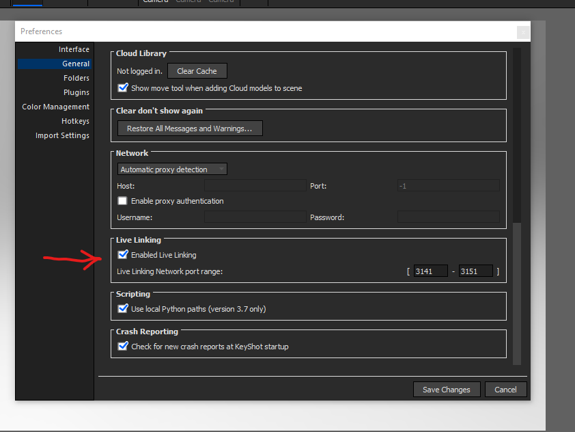Screen dimensions: 575x432
Task: Click the Host input field
Action: [x=255, y=185]
